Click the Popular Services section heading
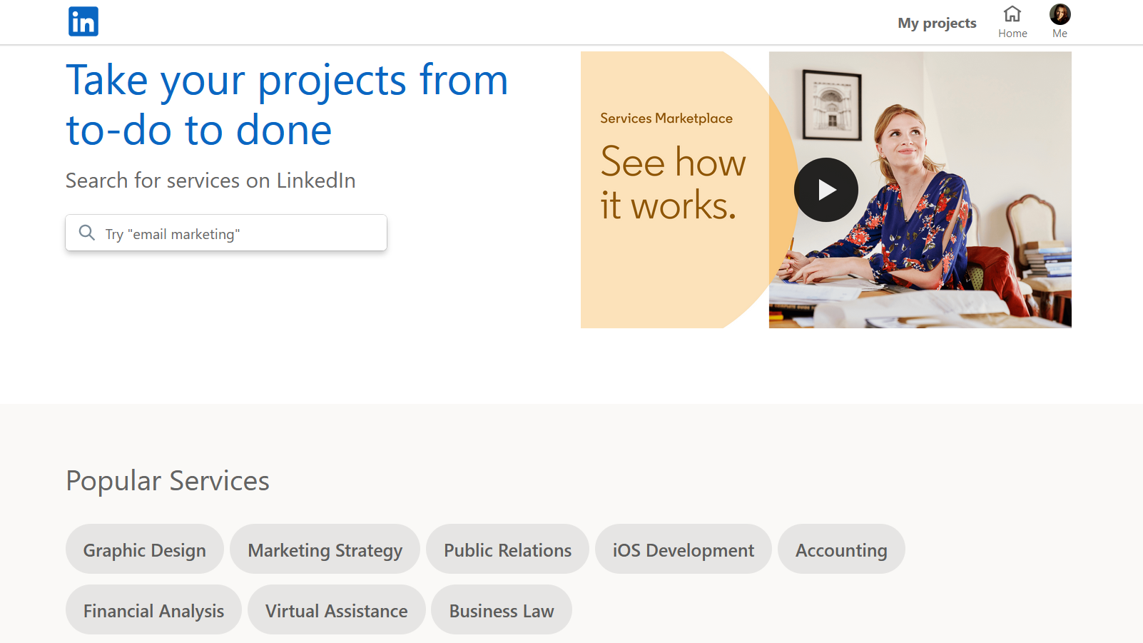1143x643 pixels. point(167,480)
